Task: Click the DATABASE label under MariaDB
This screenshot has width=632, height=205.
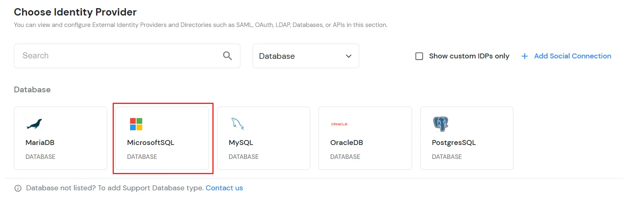Action: click(40, 157)
